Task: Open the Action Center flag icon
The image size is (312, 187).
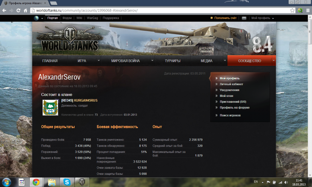Action: coord(269,182)
